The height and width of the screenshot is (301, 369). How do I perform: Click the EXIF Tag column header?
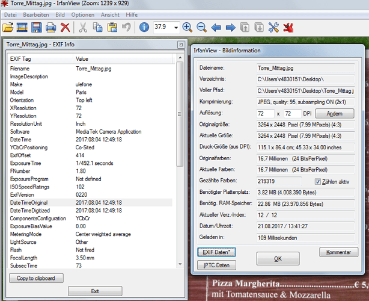41,59
